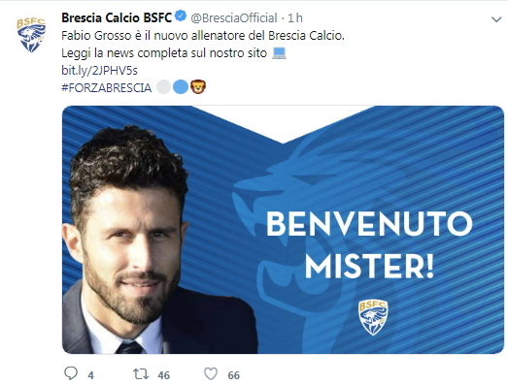
Task: Click the blue circle emoji
Action: click(x=181, y=87)
